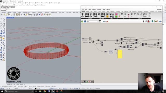Image resolution: width=166 pixels, height=93 pixels.
Task: Toggle the Point osnap checkbox
Action: (9, 87)
